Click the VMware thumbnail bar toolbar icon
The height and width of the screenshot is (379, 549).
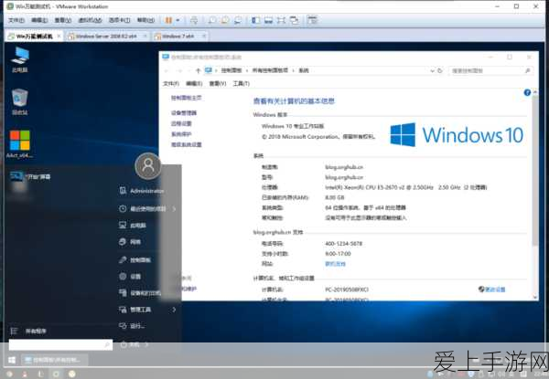tap(268, 20)
